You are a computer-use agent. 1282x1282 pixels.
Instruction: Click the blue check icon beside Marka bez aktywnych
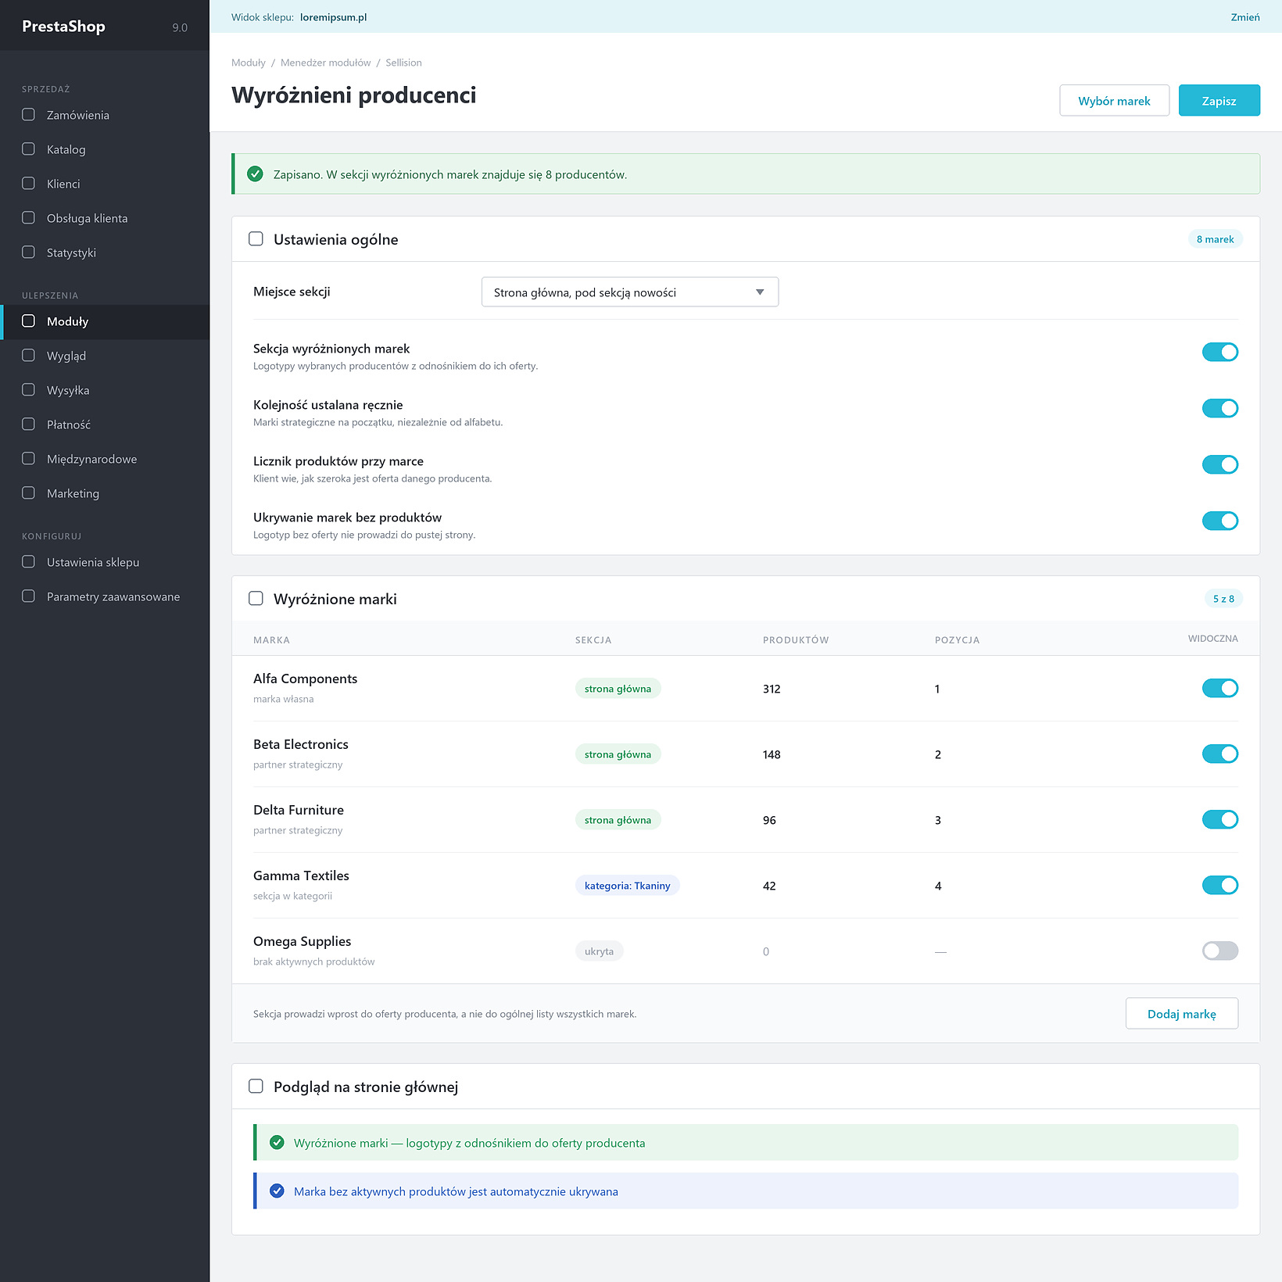pyautogui.click(x=277, y=1191)
